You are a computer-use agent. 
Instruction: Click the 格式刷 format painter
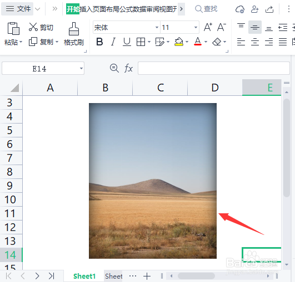74,34
